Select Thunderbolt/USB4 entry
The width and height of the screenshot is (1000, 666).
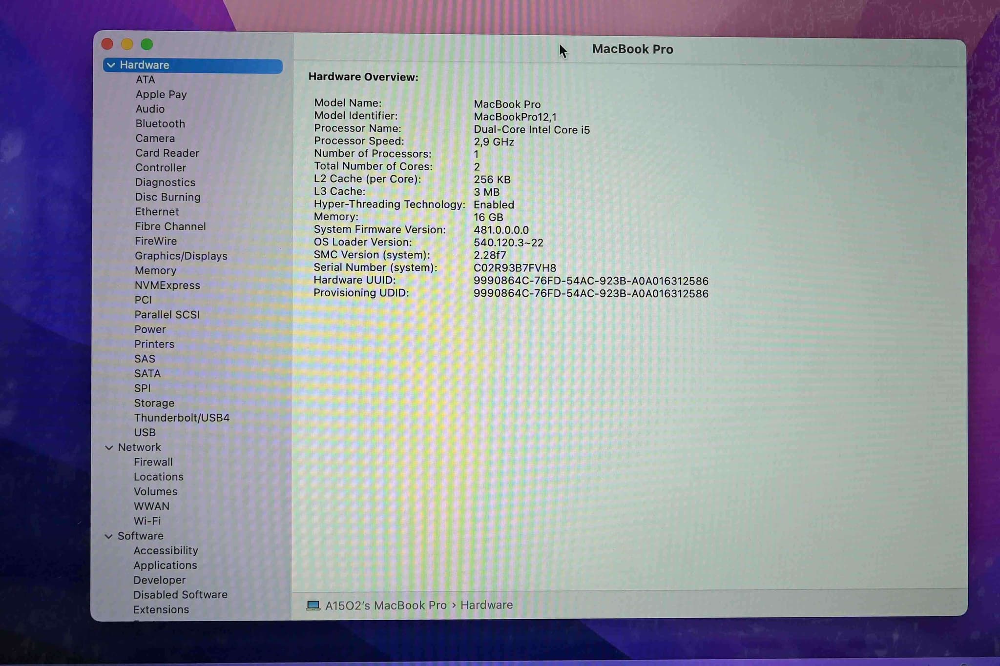pos(182,418)
